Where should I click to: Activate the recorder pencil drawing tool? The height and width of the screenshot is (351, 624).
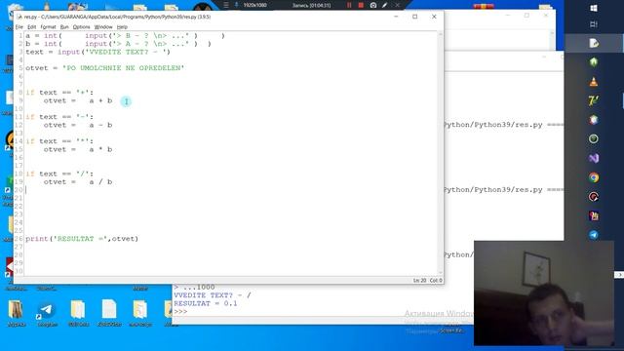(385, 5)
